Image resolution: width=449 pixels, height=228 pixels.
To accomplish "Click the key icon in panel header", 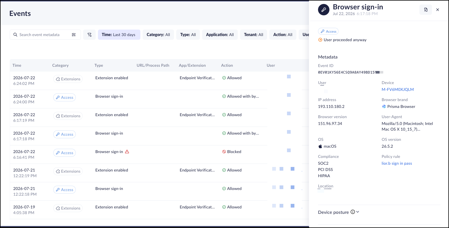I will (x=324, y=10).
